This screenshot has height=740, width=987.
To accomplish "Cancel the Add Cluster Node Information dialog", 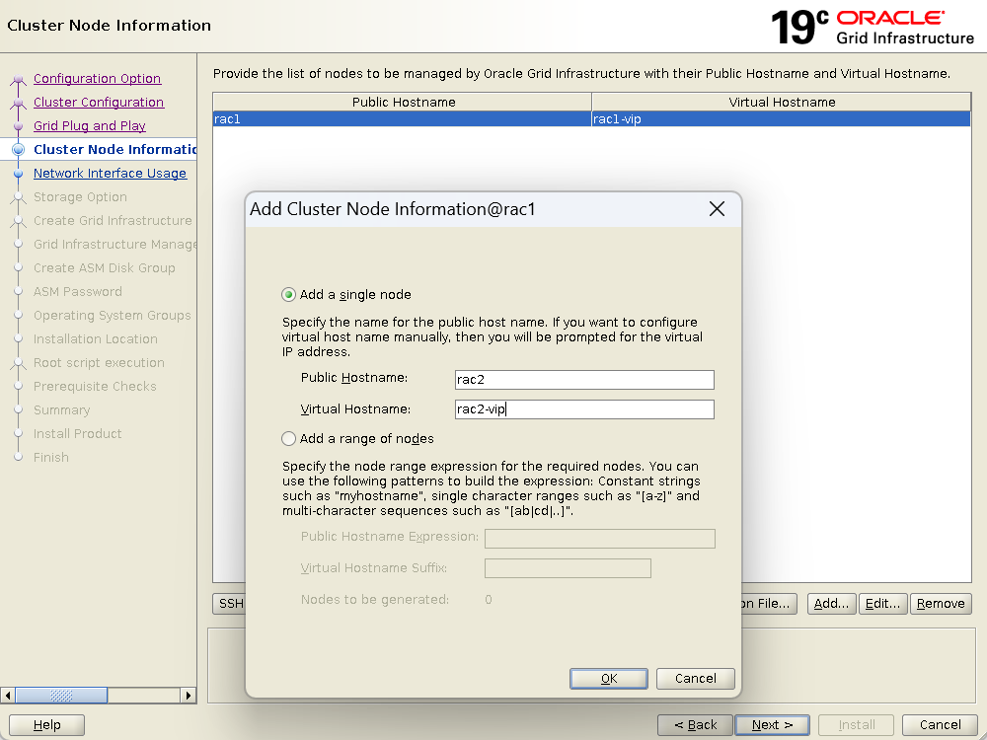I will point(695,679).
